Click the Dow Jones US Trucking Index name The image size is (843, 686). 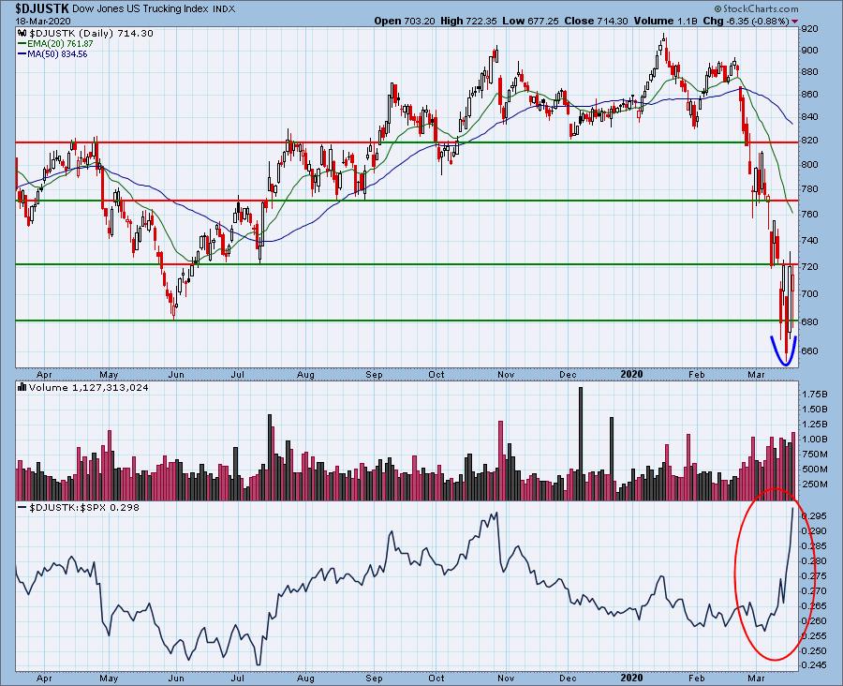click(140, 9)
